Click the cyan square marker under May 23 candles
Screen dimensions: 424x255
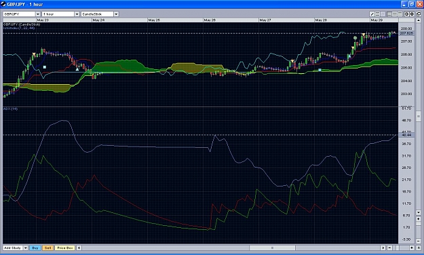coord(45,67)
